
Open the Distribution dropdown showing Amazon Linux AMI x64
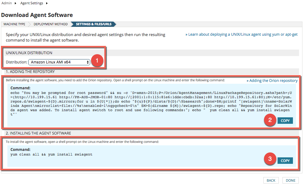pos(59,62)
